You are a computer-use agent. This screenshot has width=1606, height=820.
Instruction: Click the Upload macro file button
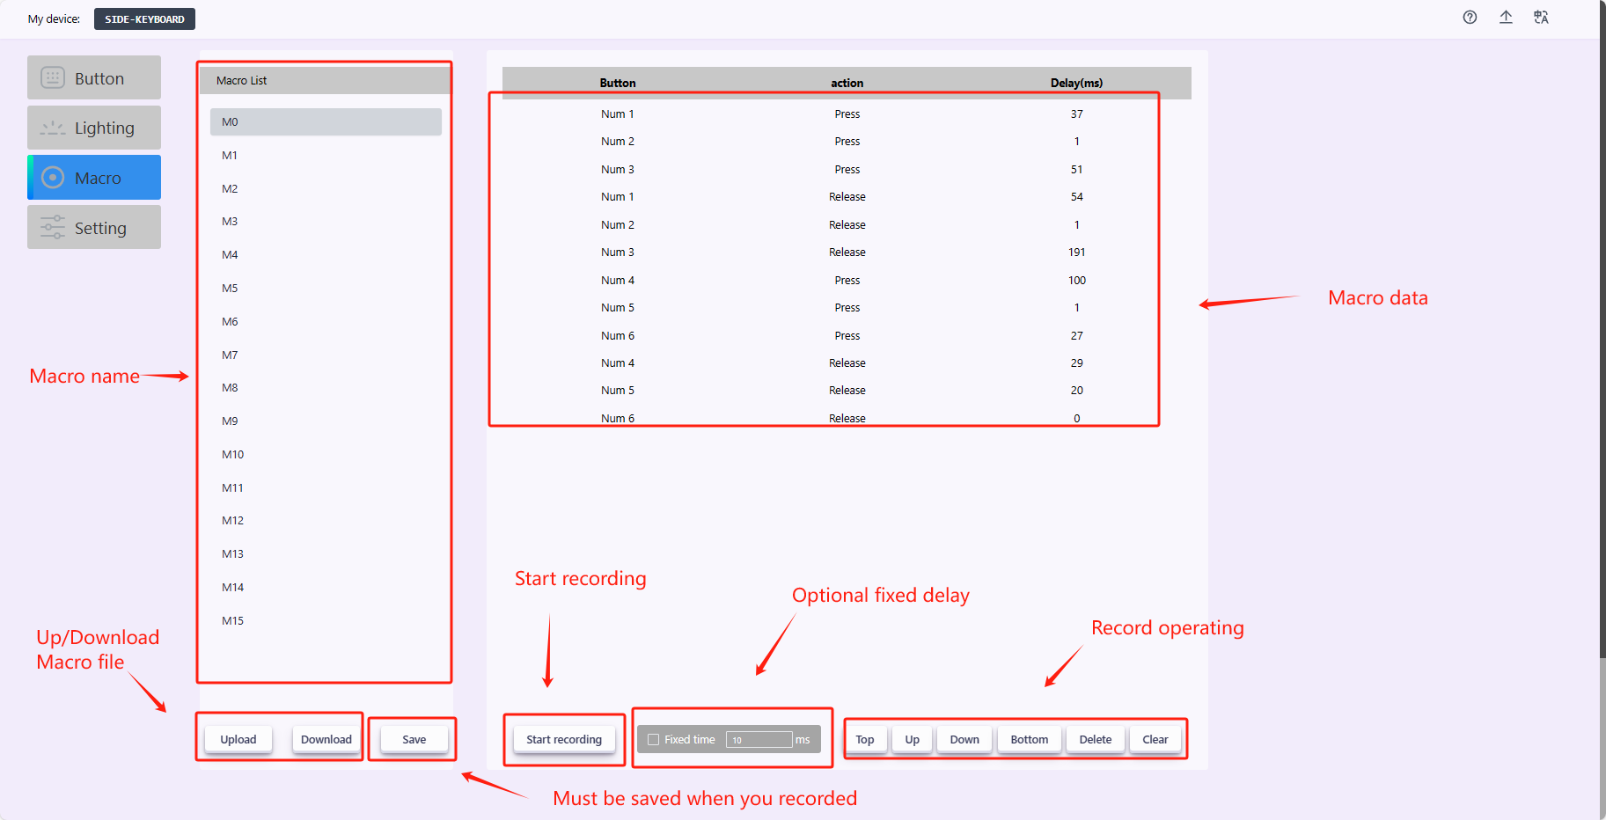point(238,740)
